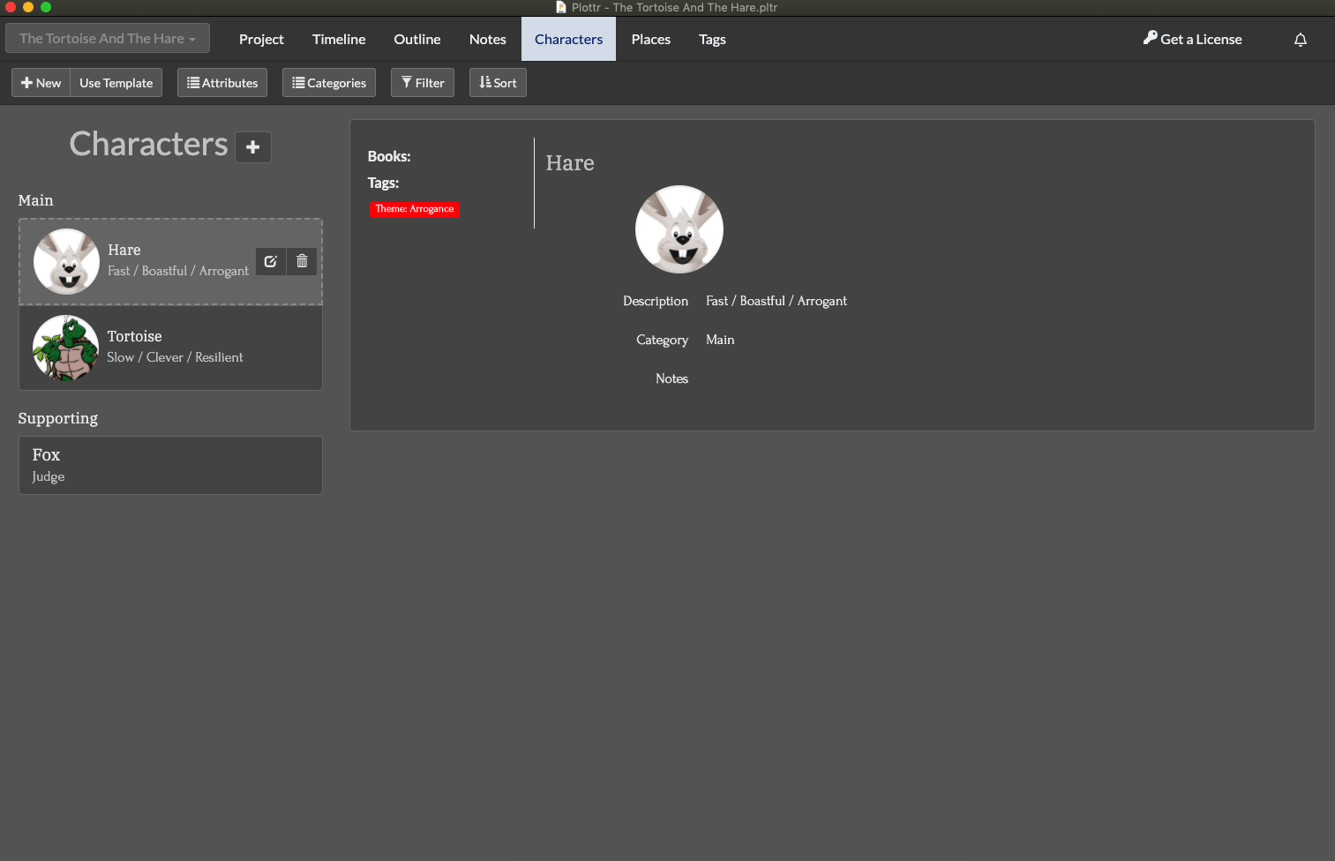Viewport: 1335px width, 861px height.
Task: Open the Attributes editor
Action: [x=222, y=83]
